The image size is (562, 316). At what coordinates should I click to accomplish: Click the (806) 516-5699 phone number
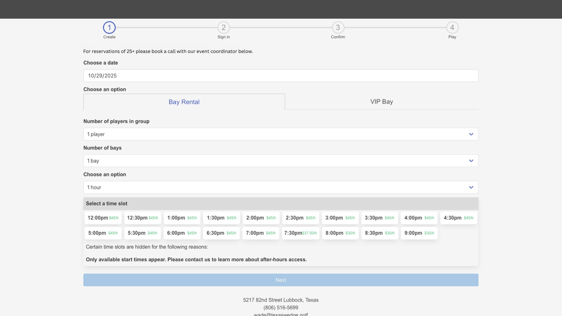[x=281, y=308]
